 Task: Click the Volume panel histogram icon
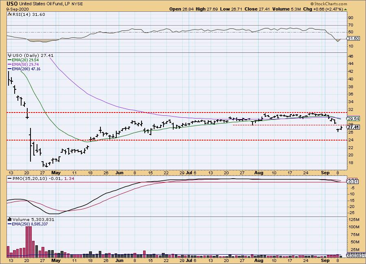tap(10, 219)
